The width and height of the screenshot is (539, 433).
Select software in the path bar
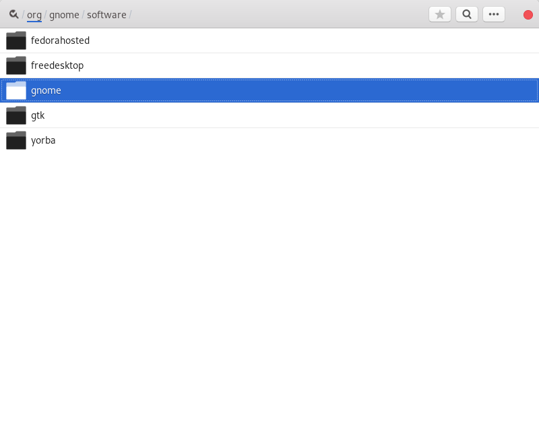pos(106,15)
